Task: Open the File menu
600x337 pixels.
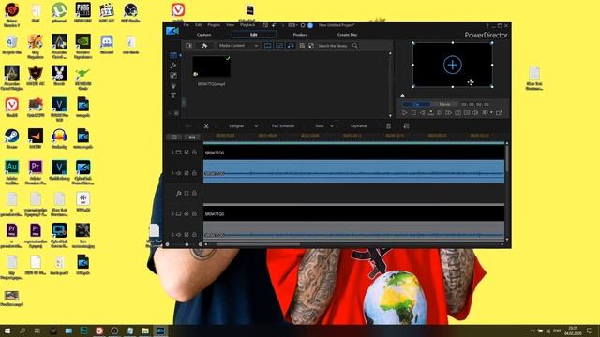Action: click(186, 25)
